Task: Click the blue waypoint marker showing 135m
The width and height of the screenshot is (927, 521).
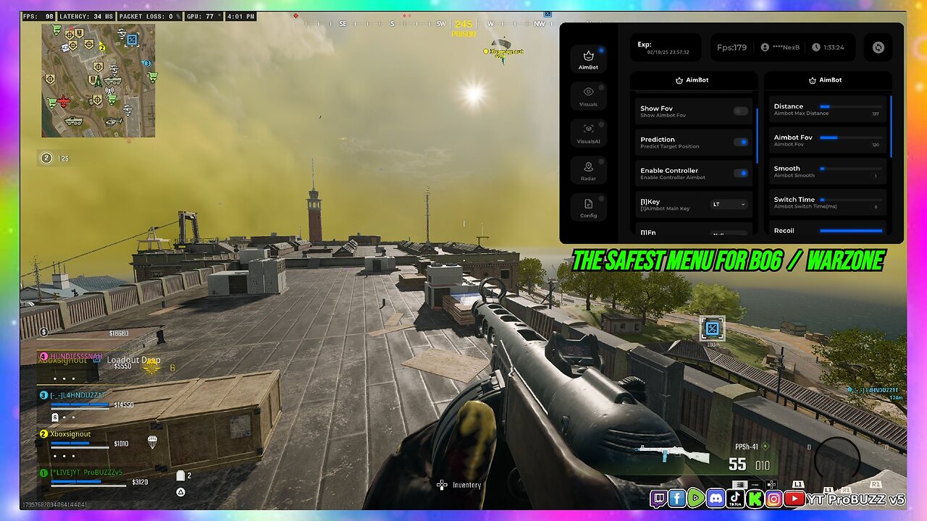Action: [712, 329]
